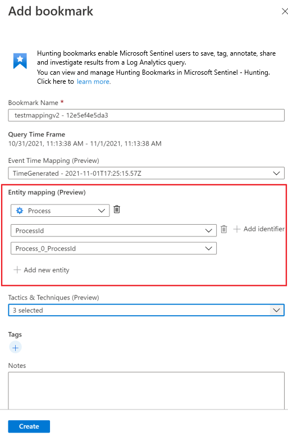288x437 pixels.
Task: Focus the Bookmark Name text field
Action: pyautogui.click(x=146, y=115)
